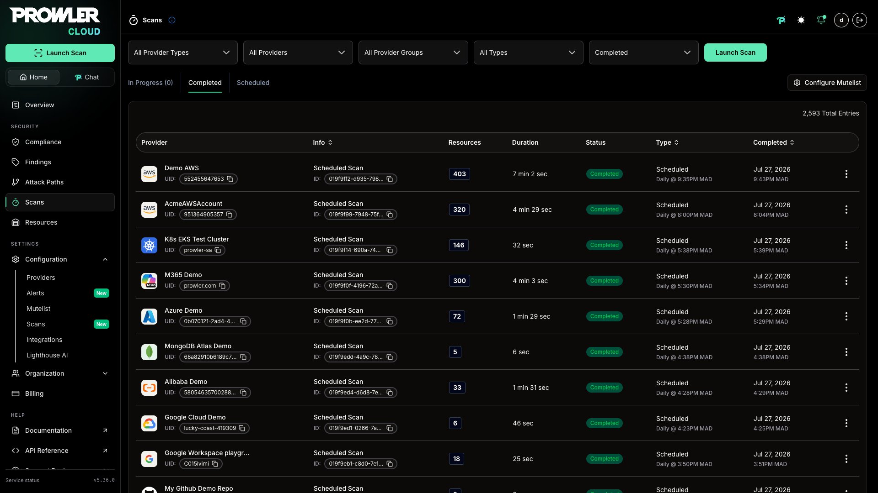878x493 pixels.
Task: Click the Kubernetes provider icon
Action: pos(150,245)
